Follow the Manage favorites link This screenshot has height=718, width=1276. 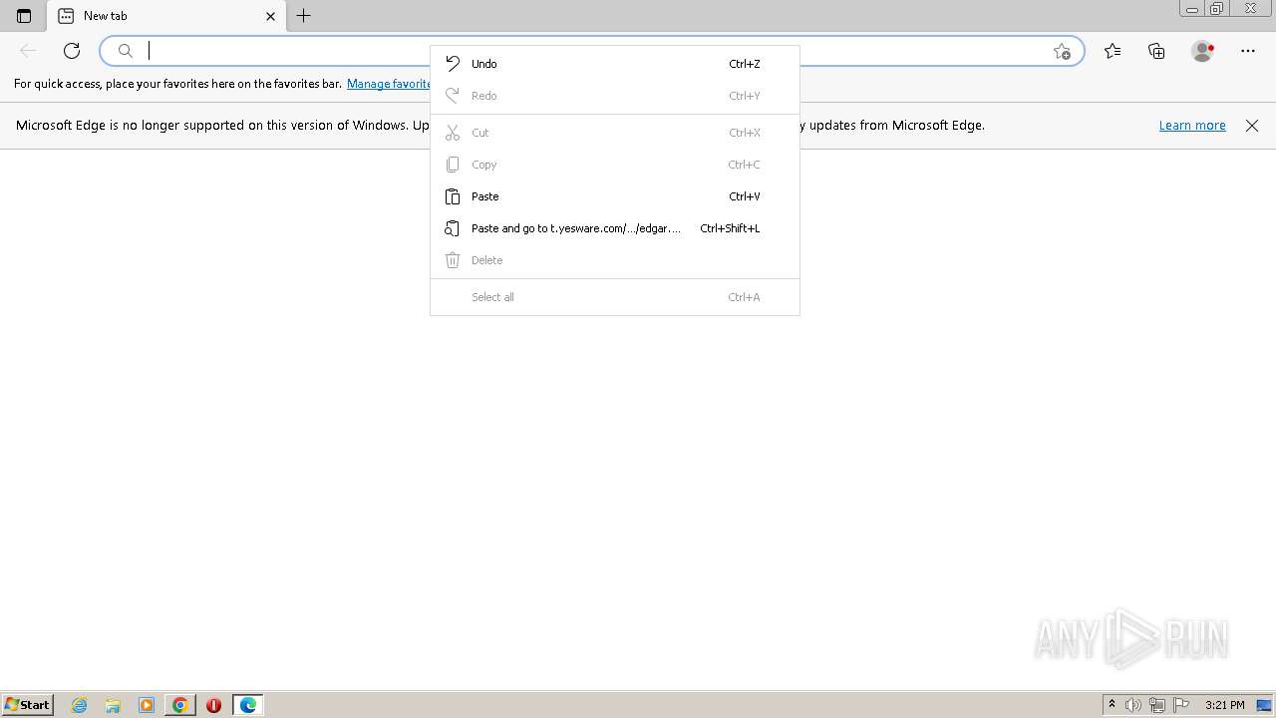390,84
